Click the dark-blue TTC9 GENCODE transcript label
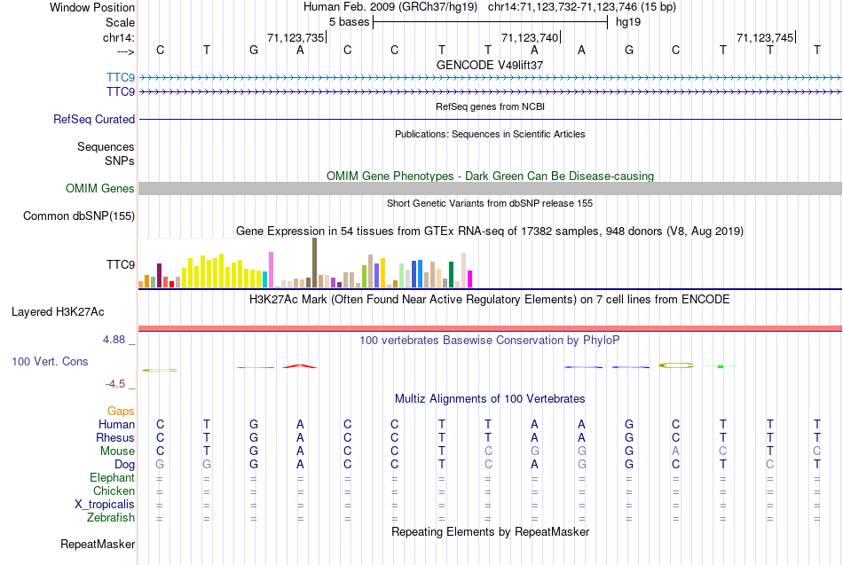The height and width of the screenshot is (565, 843). pos(121,91)
